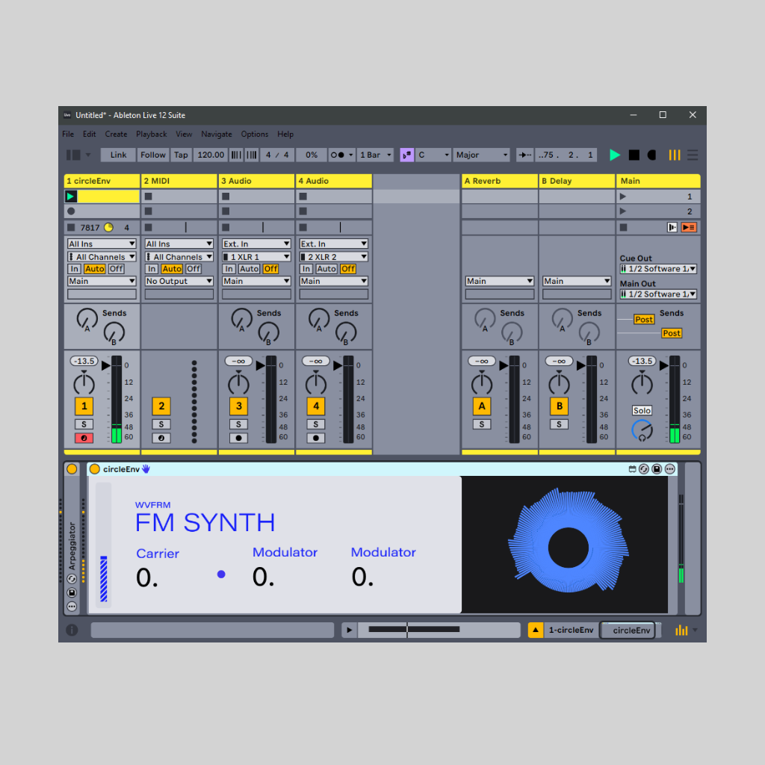Open the Options menu

coord(254,134)
